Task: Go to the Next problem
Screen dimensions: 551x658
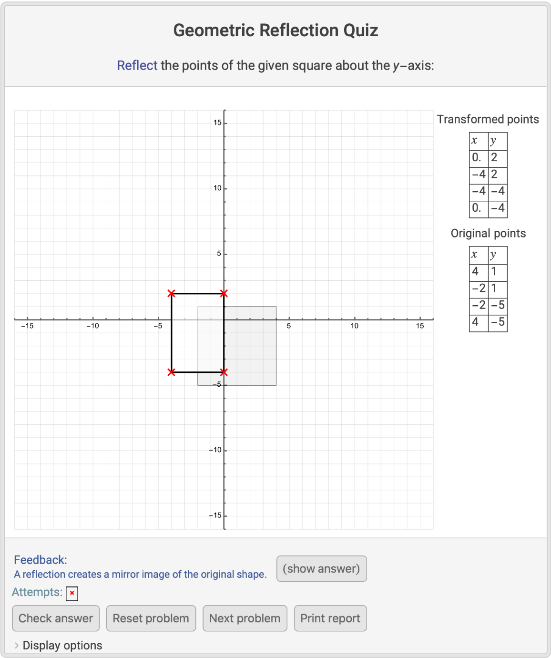Action: (x=245, y=618)
